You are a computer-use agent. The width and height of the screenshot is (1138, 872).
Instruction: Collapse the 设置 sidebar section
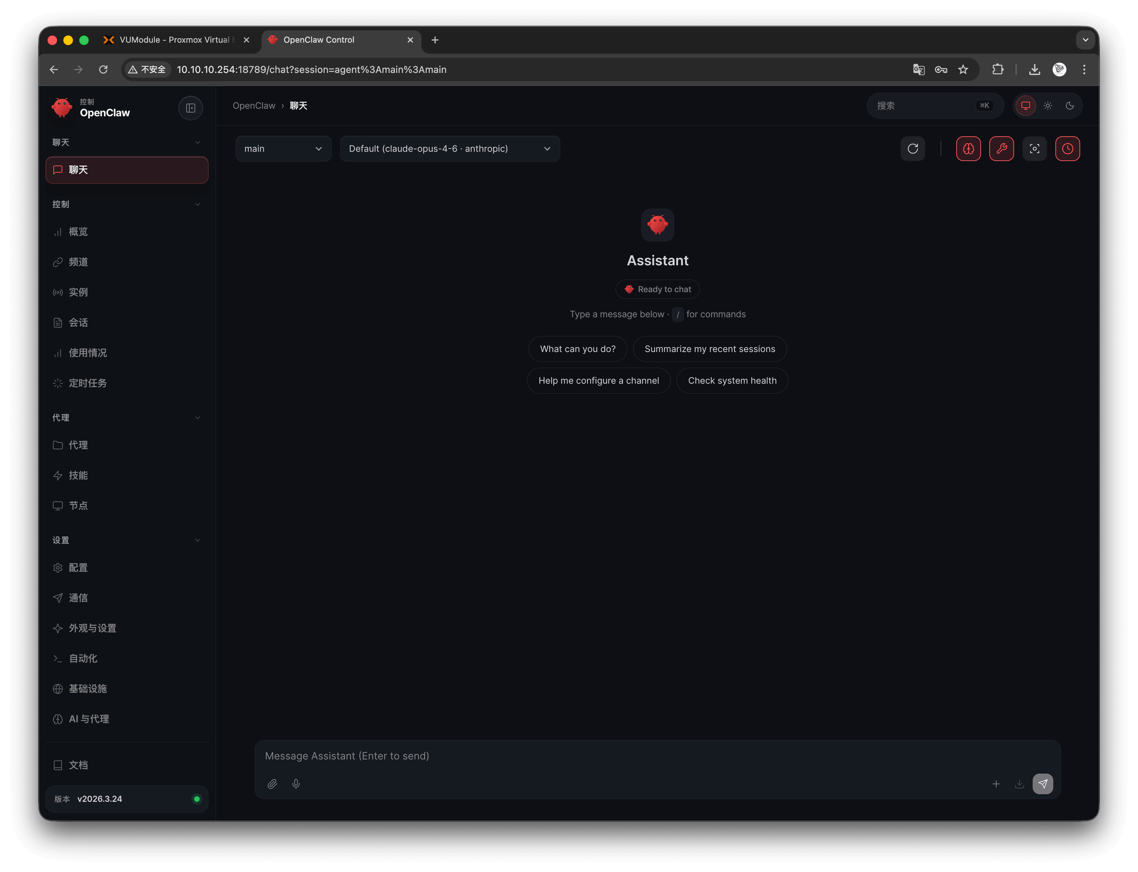click(126, 540)
